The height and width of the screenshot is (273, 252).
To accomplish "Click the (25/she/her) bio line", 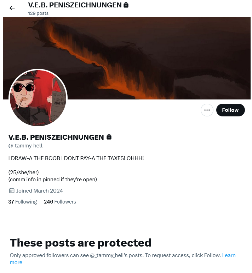I will coord(23,172).
